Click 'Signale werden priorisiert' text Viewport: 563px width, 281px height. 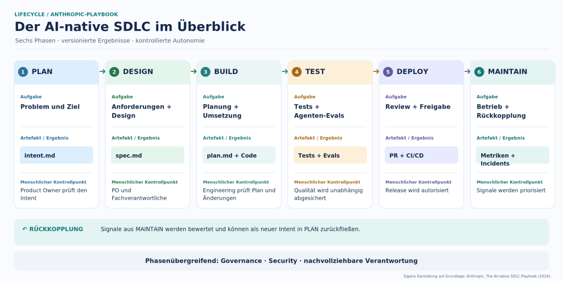511,190
